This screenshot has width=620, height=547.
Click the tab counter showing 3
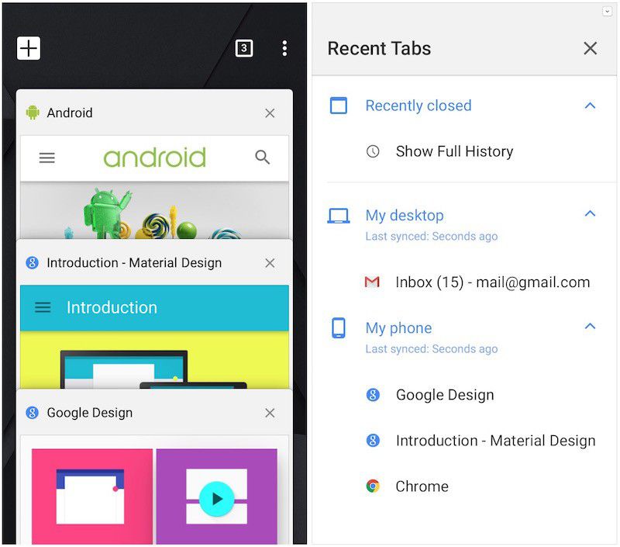tap(243, 48)
